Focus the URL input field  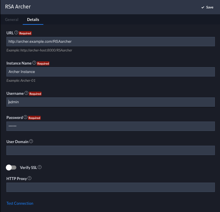[x=110, y=42]
